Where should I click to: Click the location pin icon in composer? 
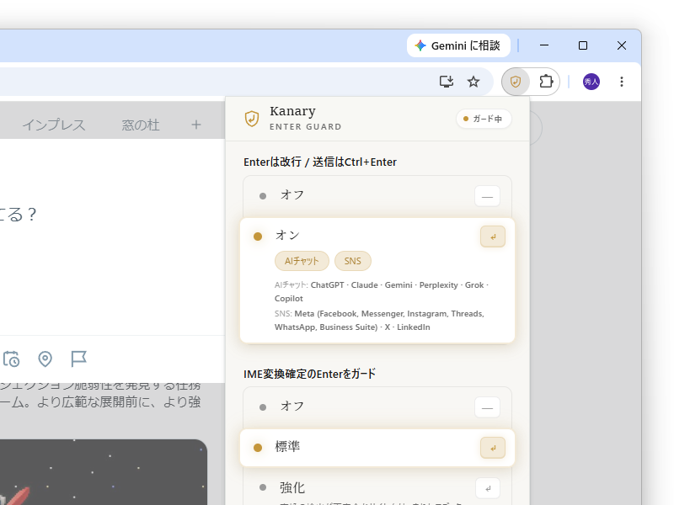tap(45, 359)
